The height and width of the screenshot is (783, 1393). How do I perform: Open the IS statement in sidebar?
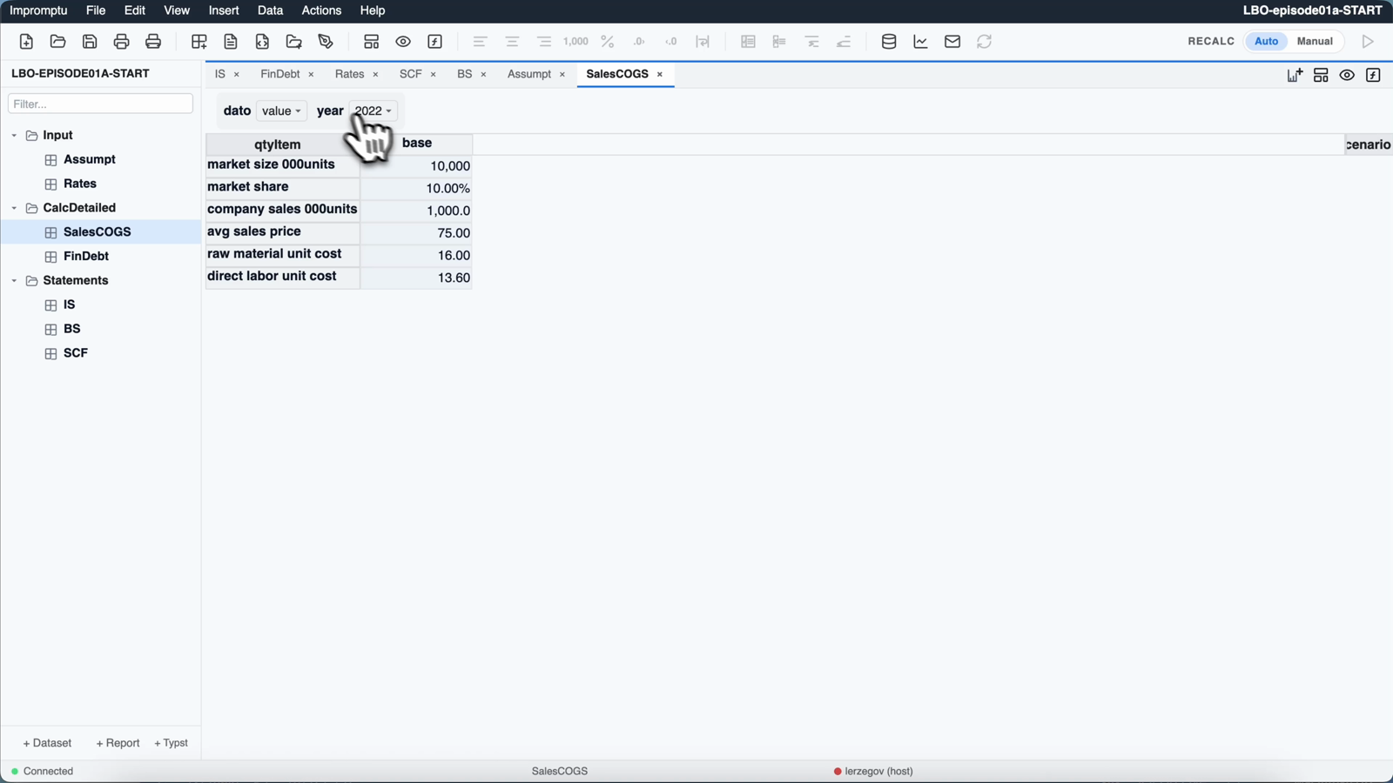pyautogui.click(x=70, y=305)
